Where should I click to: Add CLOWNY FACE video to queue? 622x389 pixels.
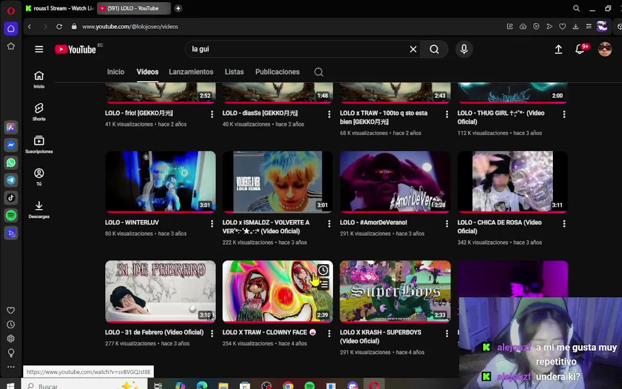[x=324, y=284]
